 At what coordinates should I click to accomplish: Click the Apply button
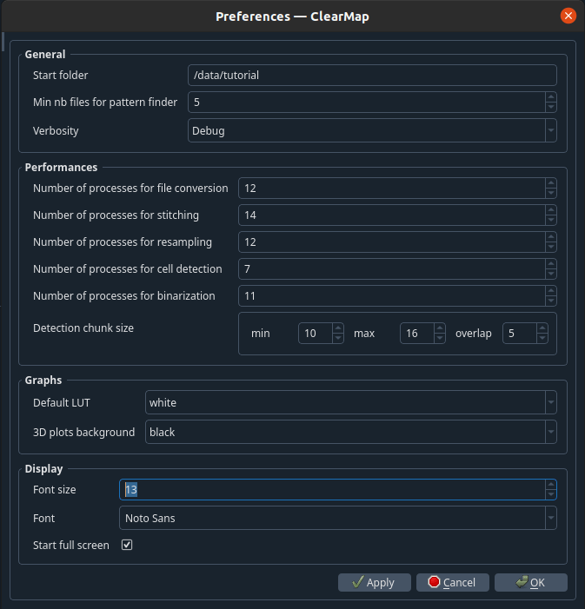coord(375,583)
